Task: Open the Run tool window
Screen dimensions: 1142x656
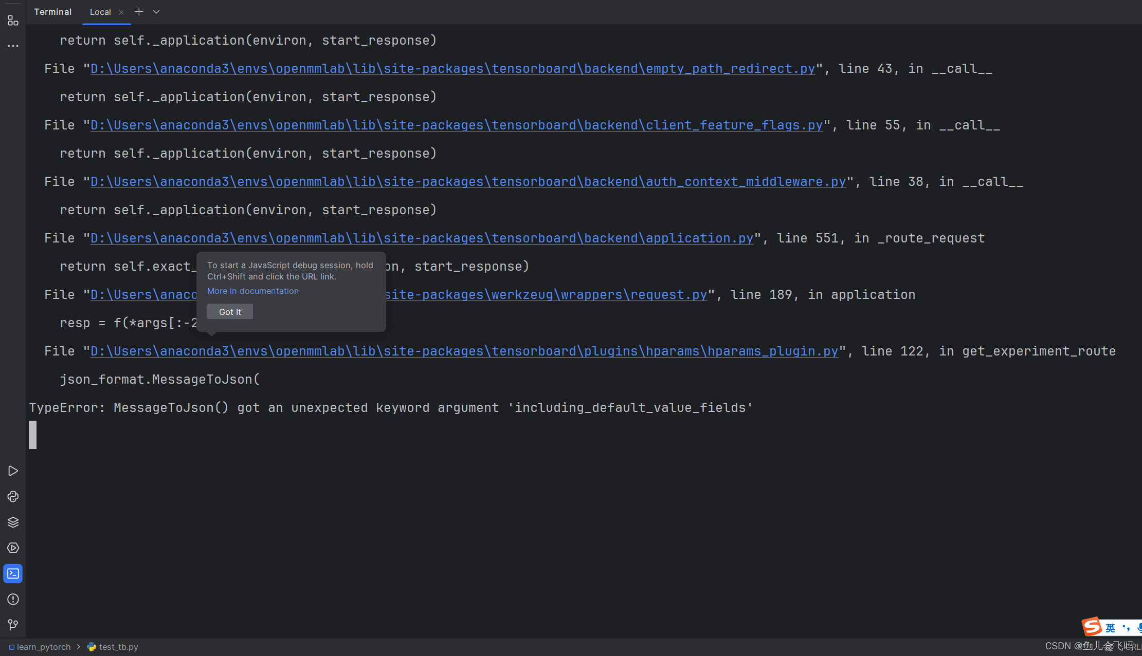Action: 13,471
